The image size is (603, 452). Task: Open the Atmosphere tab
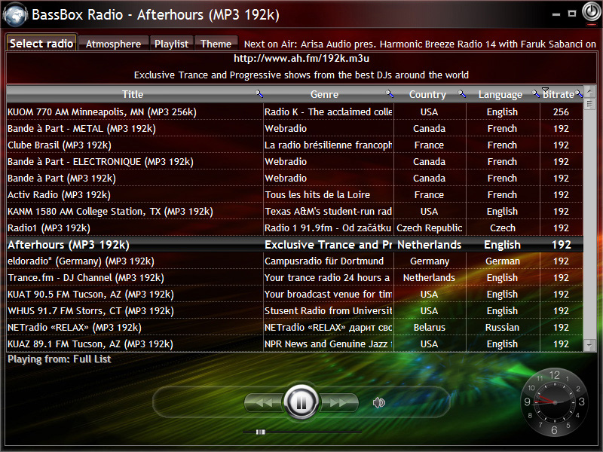tap(114, 44)
